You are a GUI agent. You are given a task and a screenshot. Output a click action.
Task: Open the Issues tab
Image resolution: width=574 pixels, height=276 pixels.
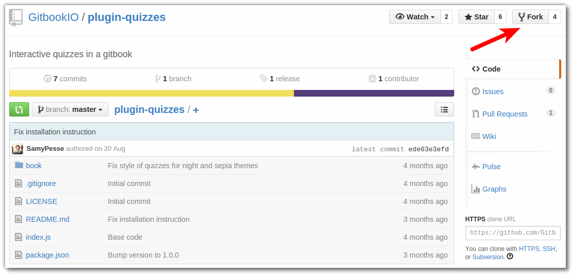coord(493,91)
